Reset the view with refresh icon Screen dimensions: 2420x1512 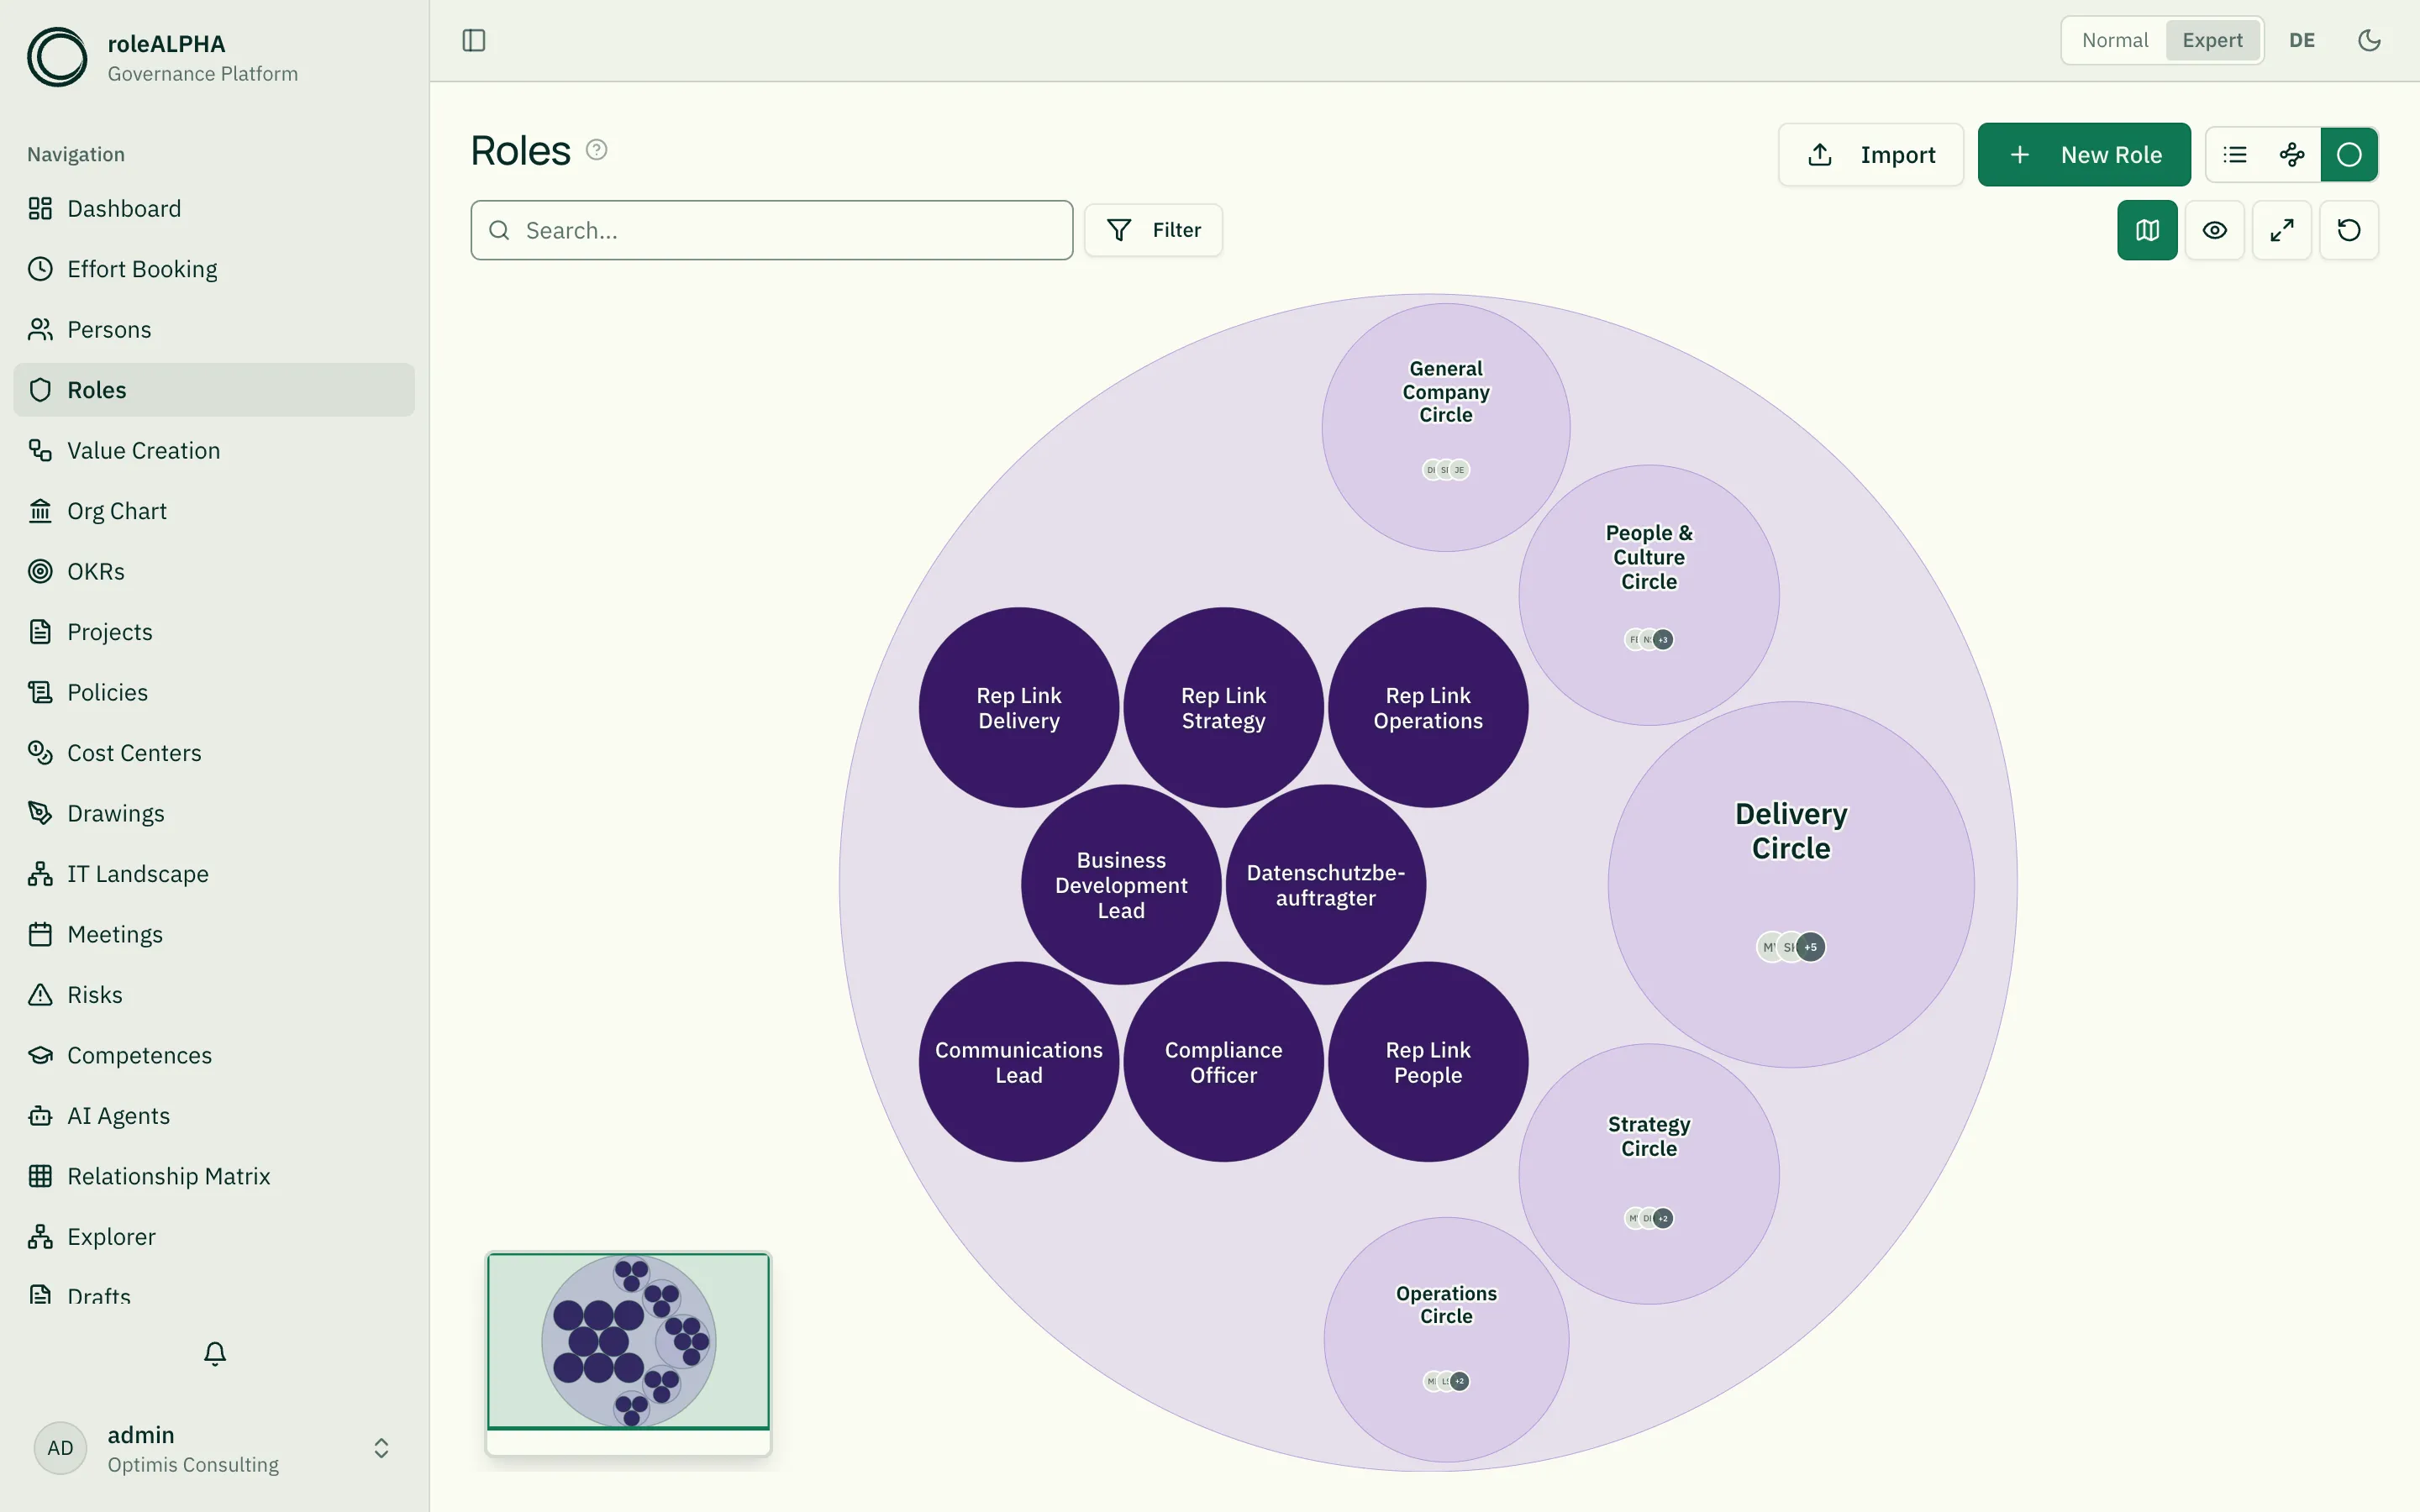point(2349,230)
